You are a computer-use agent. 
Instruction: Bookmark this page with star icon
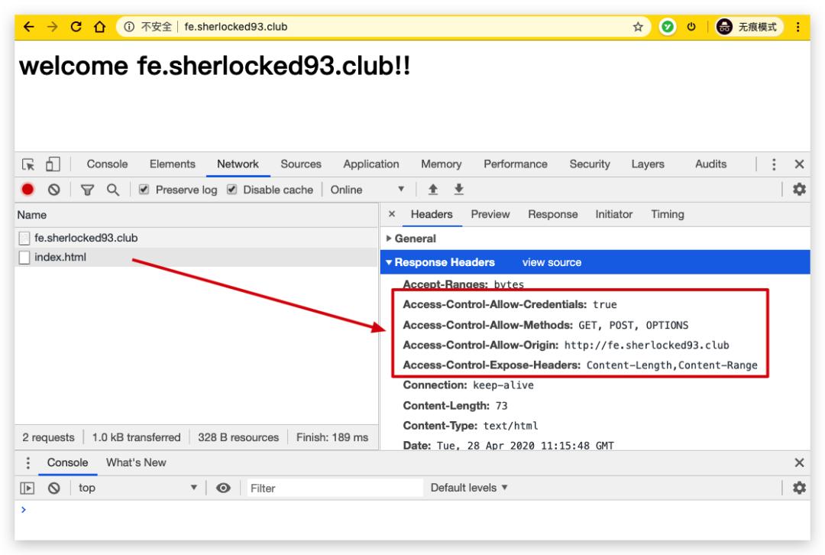coord(638,26)
